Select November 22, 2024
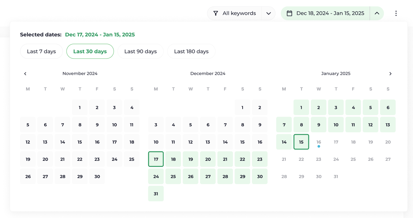This screenshot has width=413, height=218. 80,159
